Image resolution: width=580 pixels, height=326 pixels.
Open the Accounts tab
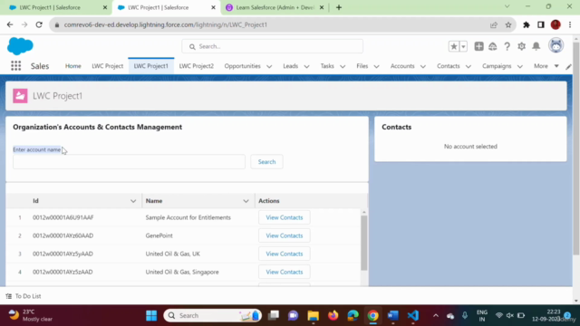pos(402,66)
